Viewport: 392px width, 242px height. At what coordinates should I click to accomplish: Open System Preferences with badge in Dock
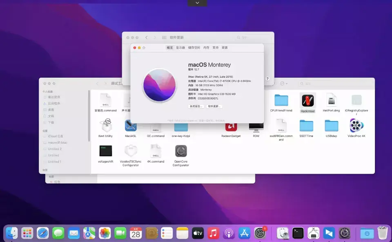coord(260,233)
